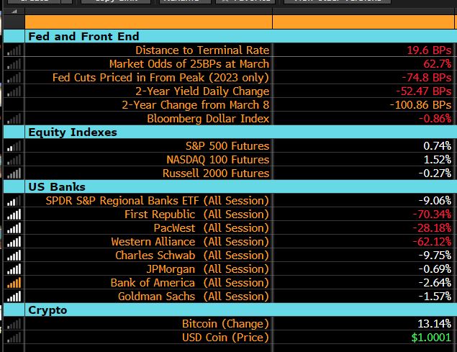Screen dimensions: 457x352
Task: Click the Distance to Terminal Rate label
Action: pyautogui.click(x=202, y=50)
